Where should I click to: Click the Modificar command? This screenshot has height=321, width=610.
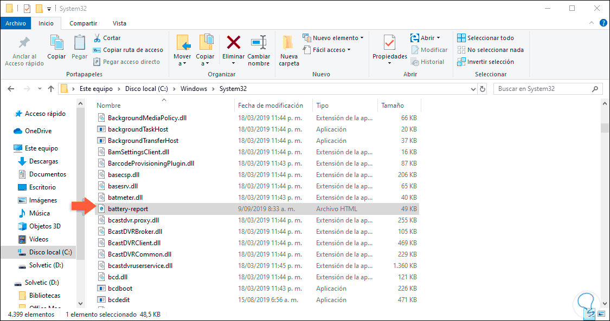pos(429,50)
